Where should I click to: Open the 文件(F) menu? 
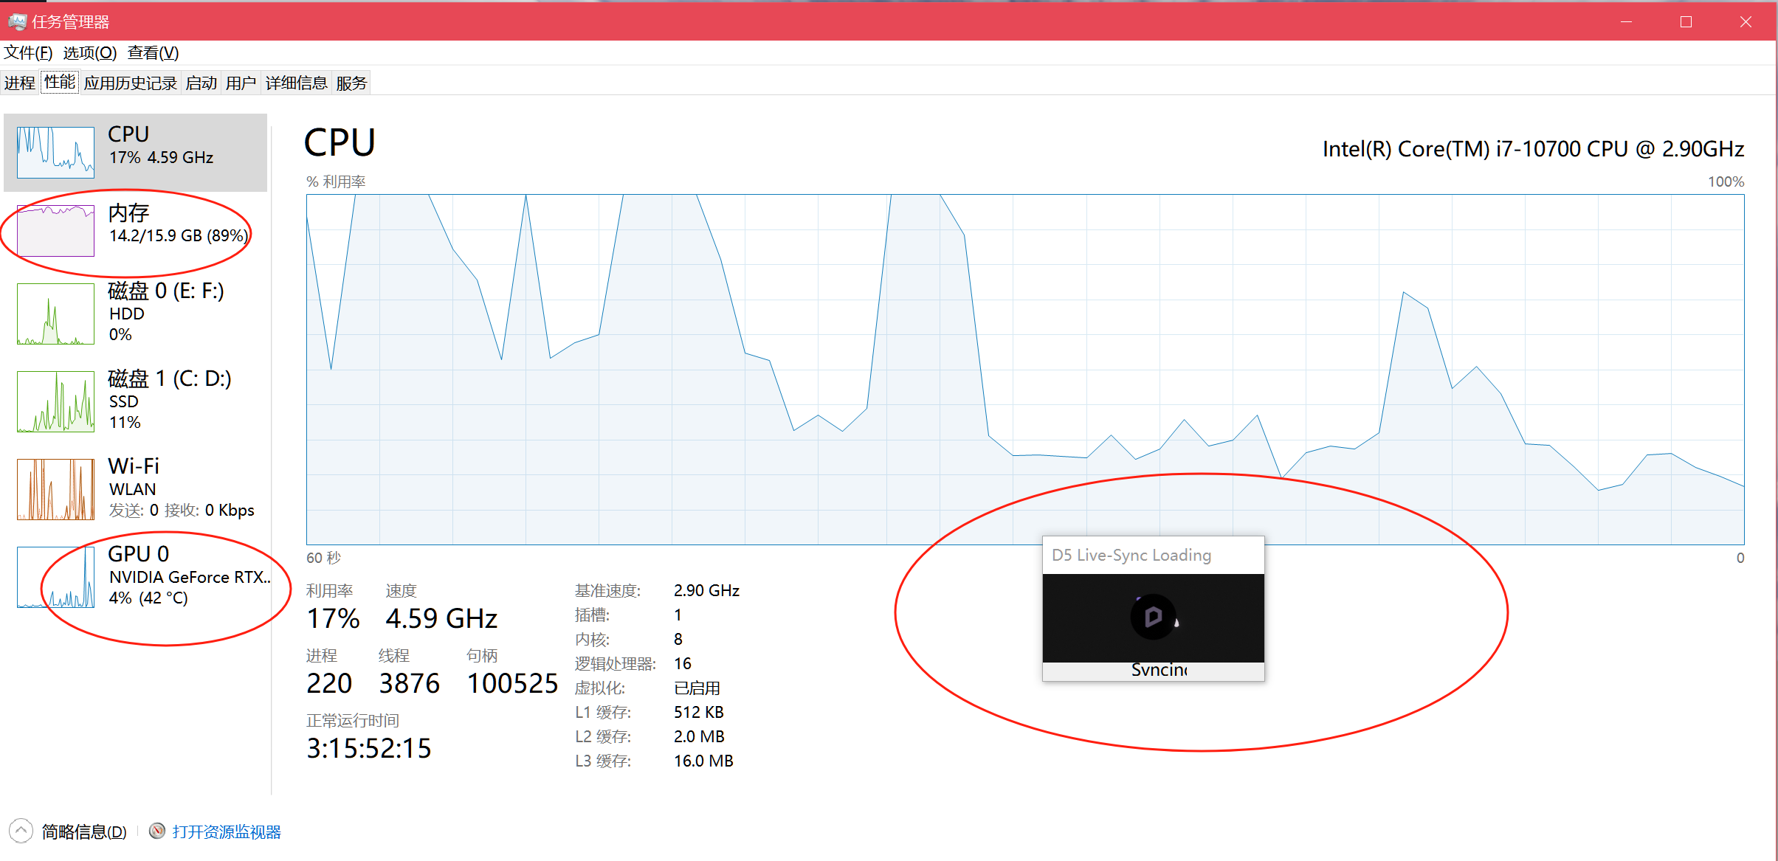[x=28, y=53]
